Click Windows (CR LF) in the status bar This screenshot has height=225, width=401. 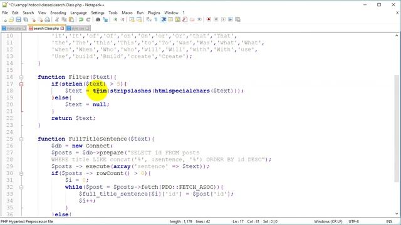(x=328, y=221)
